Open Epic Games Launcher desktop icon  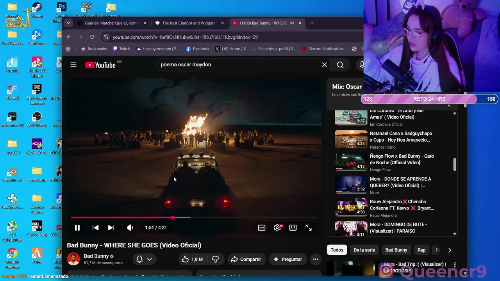37,94
